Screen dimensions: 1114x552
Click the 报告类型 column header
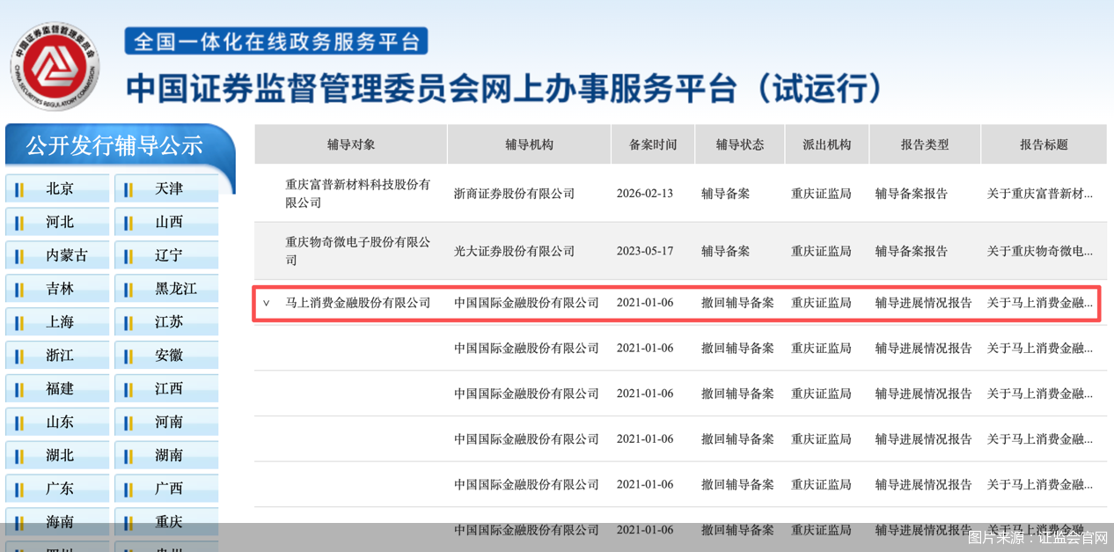pyautogui.click(x=925, y=144)
